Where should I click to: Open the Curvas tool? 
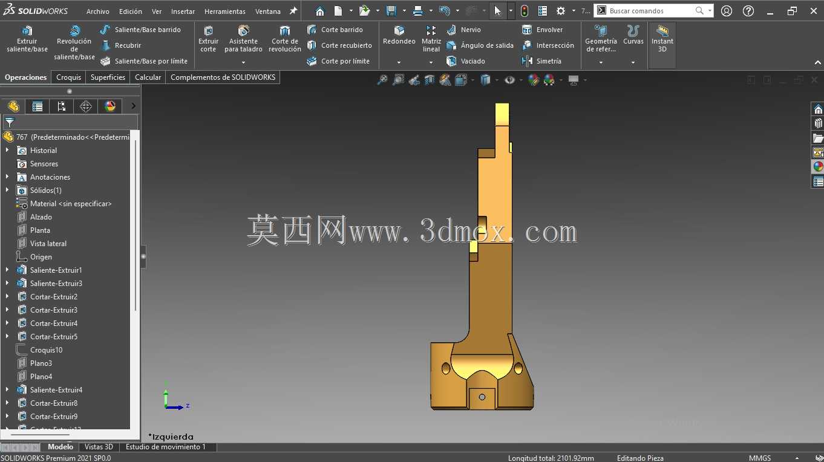(633, 36)
